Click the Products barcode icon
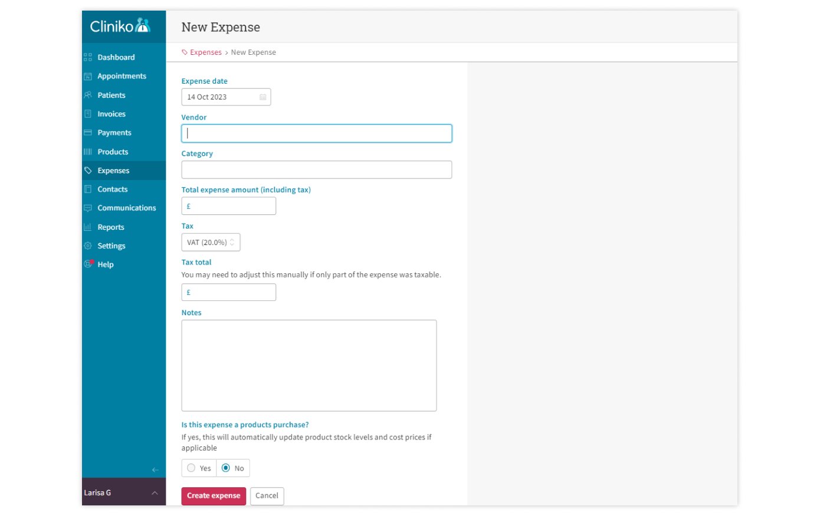 click(x=88, y=151)
